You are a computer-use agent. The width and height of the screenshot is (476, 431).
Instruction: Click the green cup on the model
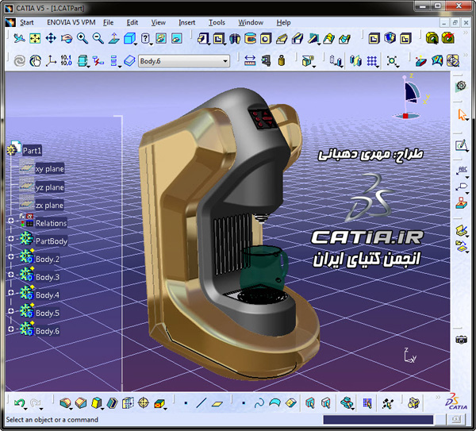click(x=263, y=267)
